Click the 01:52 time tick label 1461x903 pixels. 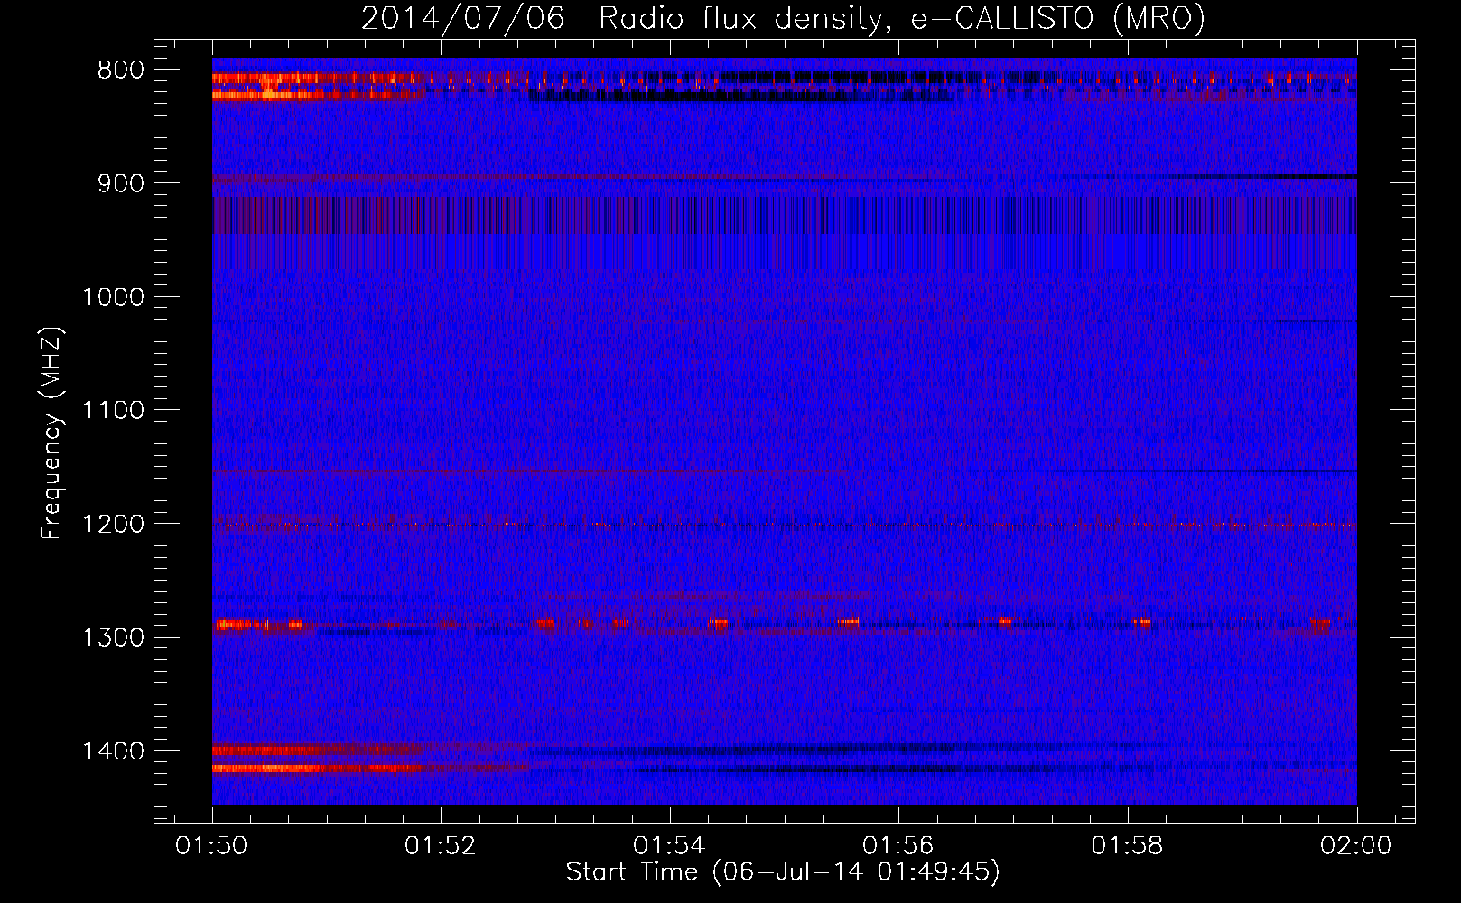(x=440, y=845)
